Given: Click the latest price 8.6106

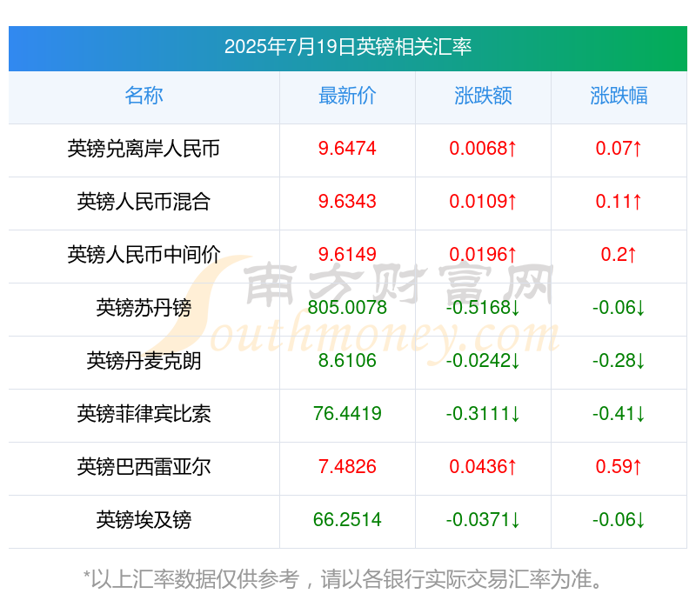Looking at the screenshot, I should [x=347, y=361].
